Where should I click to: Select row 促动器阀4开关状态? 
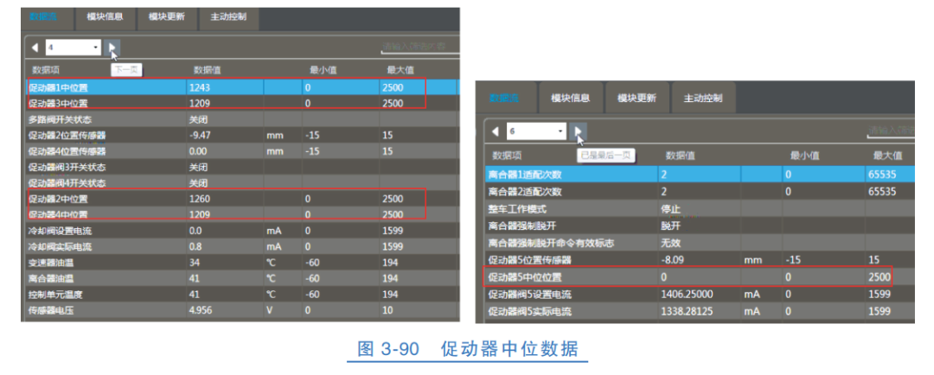241,182
